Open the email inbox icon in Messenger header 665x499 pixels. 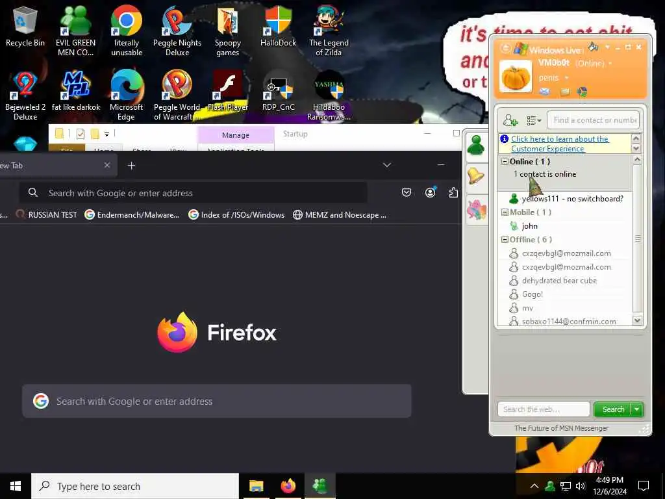(545, 91)
